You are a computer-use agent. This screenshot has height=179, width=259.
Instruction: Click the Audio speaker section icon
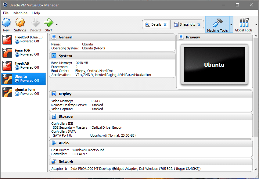pos(54,143)
